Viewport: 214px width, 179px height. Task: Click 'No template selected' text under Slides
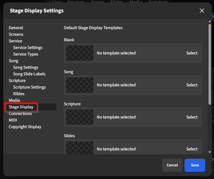click(116, 149)
